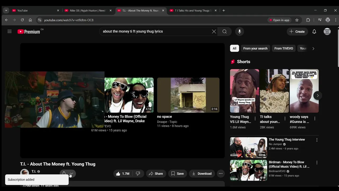Download the video
The image size is (339, 191).
click(x=202, y=173)
